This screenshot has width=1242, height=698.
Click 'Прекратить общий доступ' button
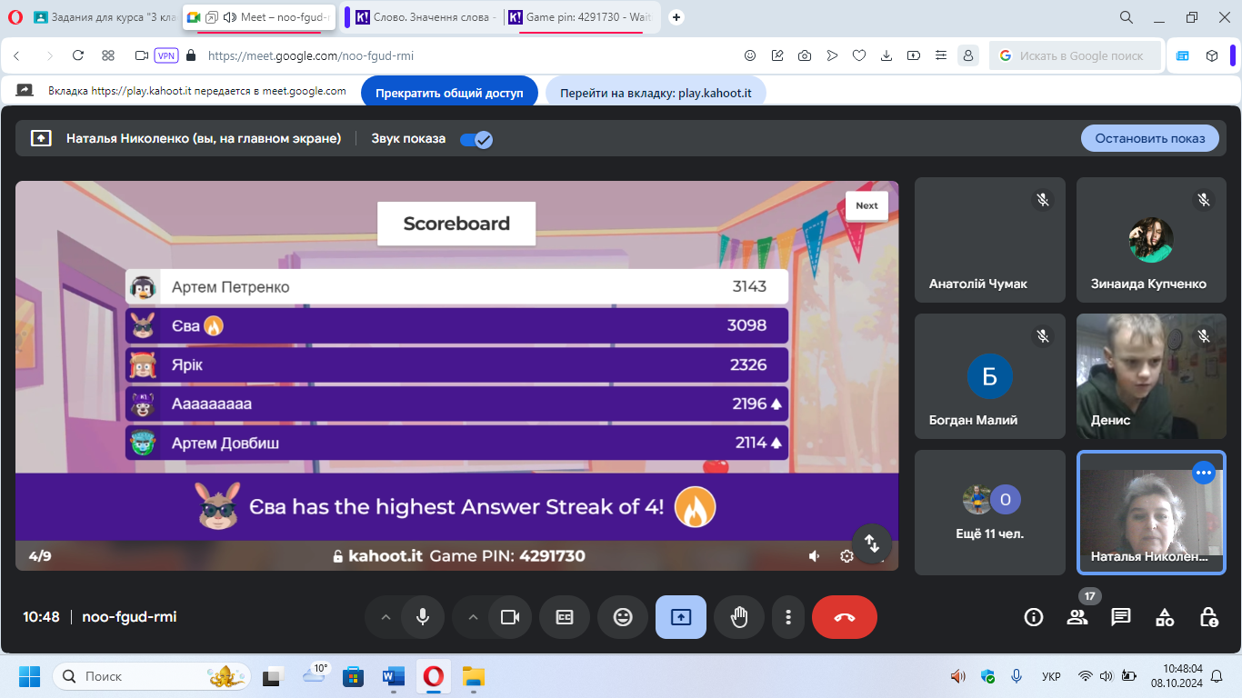pos(449,93)
